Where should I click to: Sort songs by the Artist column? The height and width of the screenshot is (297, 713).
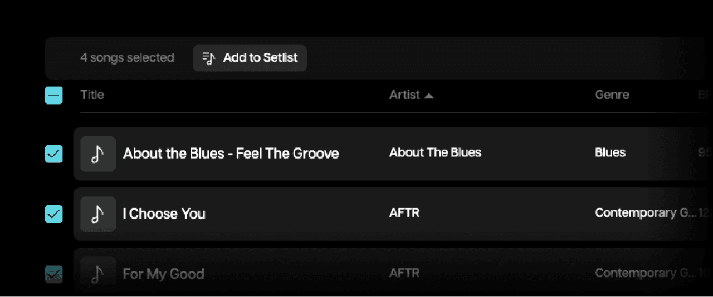tap(404, 95)
